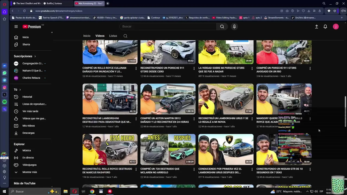Viewport: 347px width, 195px height.
Task: Search within the channel using the magnifier icon
Action: [x=125, y=36]
